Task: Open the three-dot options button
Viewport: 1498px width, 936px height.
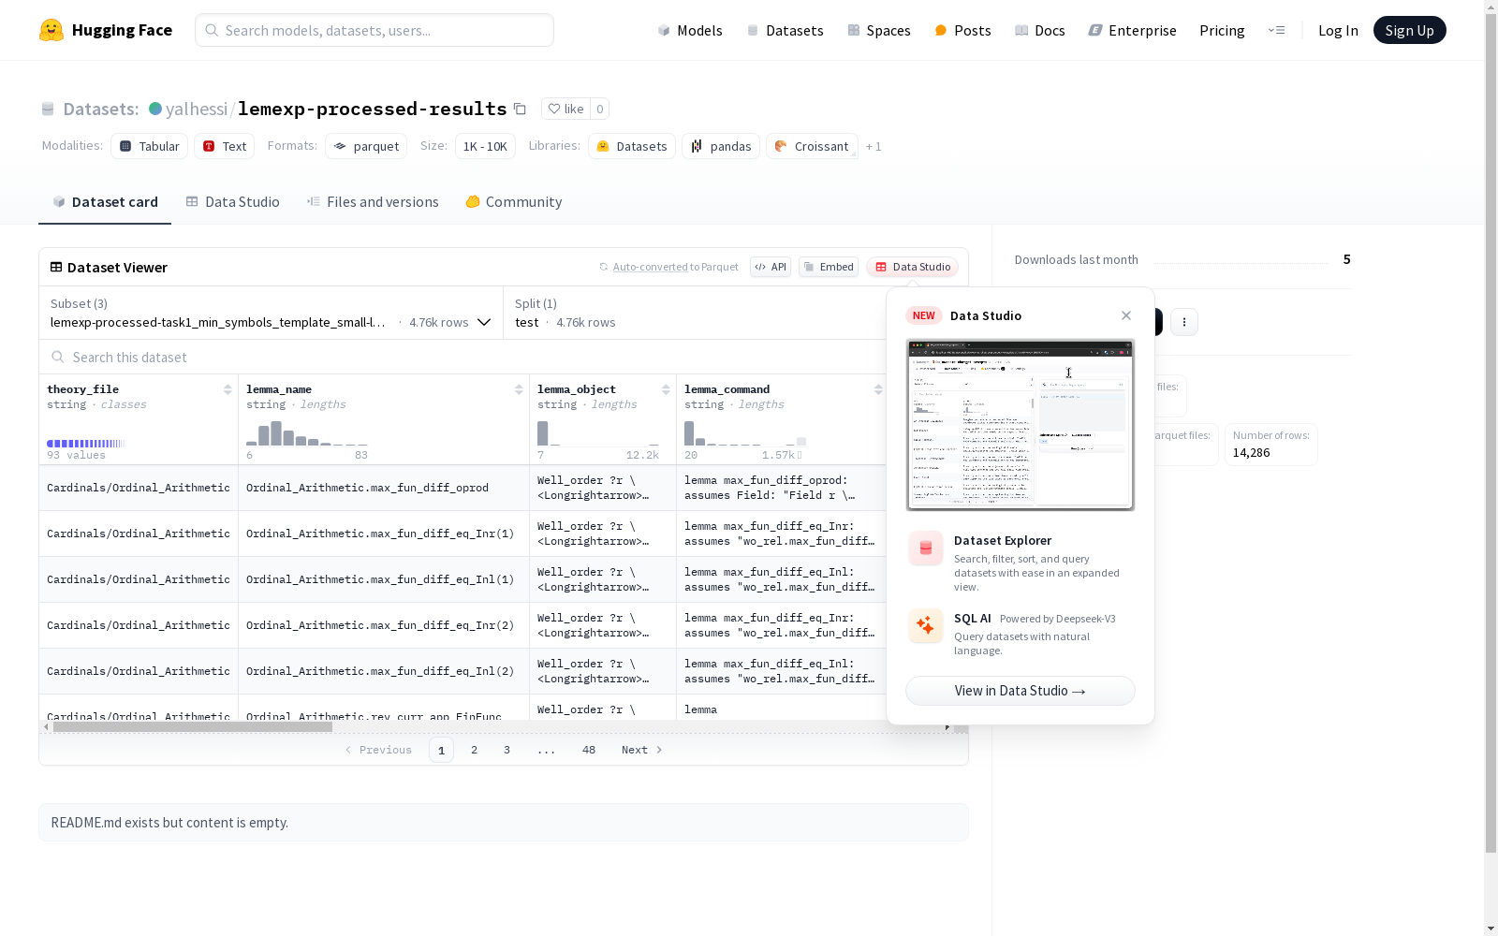Action: click(x=1184, y=322)
